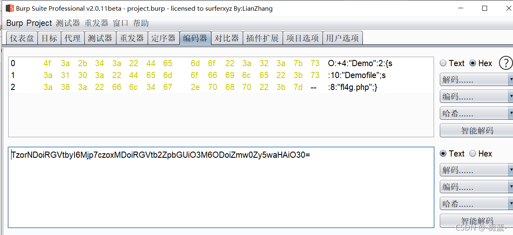Switch to the 对比器 tab
Screen dimensions: 513x235
(227, 38)
